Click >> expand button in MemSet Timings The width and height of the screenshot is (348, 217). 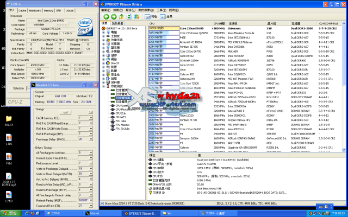[91, 112]
